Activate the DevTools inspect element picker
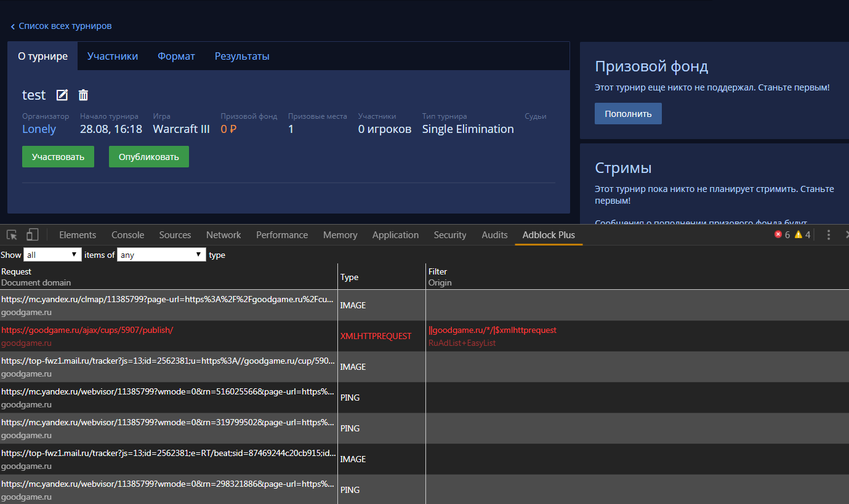 [12, 234]
